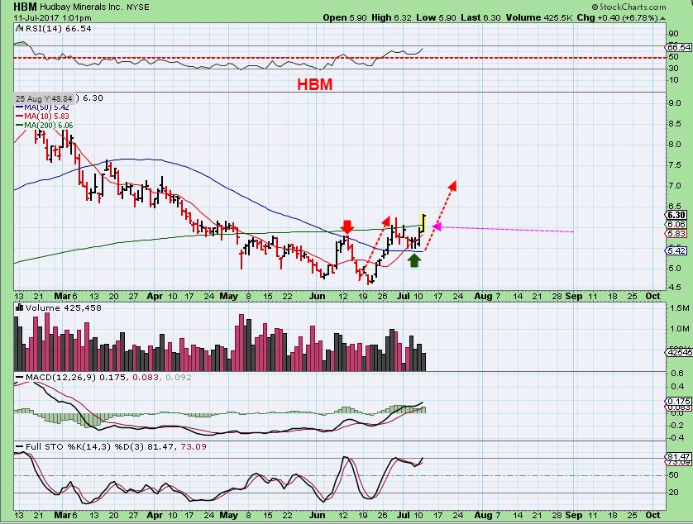Screen dimensions: 693x524
Task: Click the High 6.32 value
Action: point(391,17)
